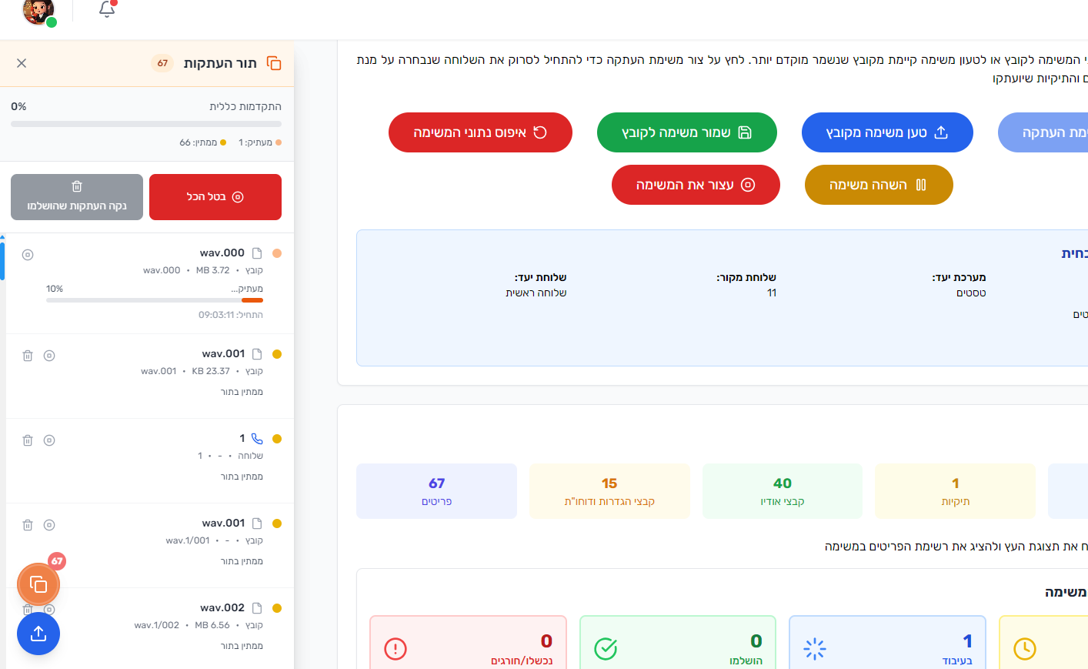Select the 15 קבצי הגדרות ודוחו"ת card
Image resolution: width=1088 pixels, height=669 pixels.
coord(609,491)
